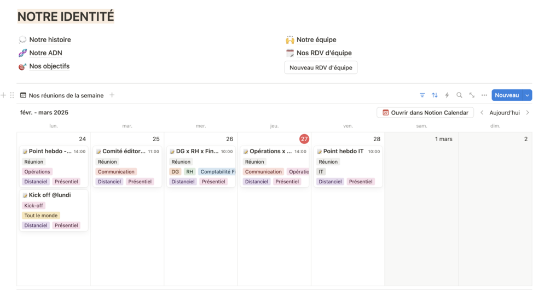Click the search magnifier icon
550x301 pixels.
[x=459, y=95]
